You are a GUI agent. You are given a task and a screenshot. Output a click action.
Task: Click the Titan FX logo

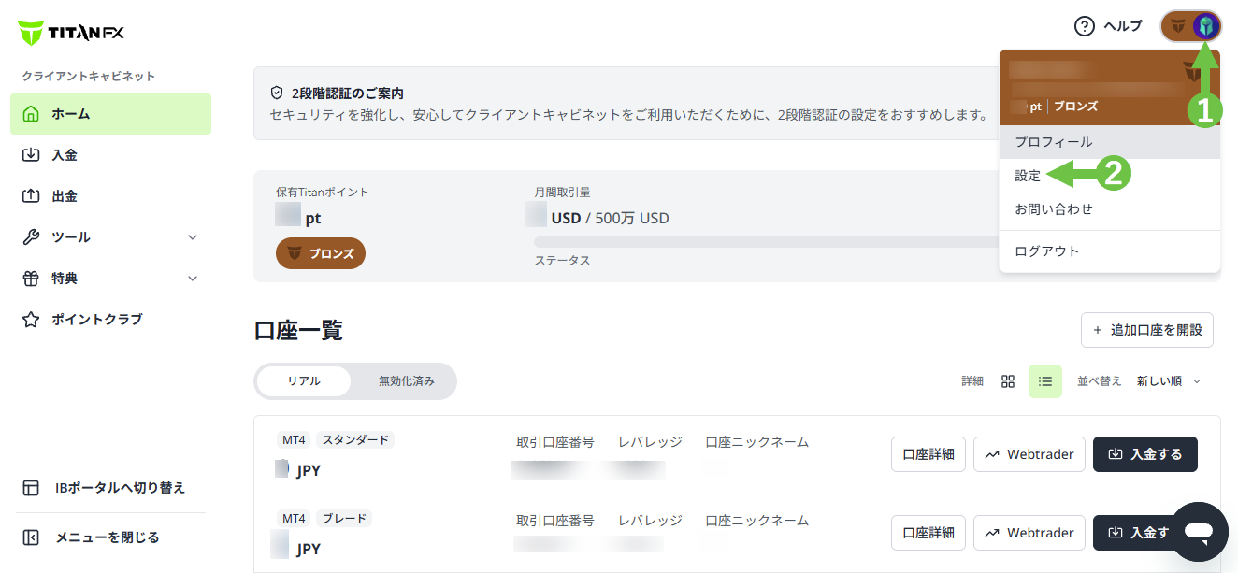71,33
